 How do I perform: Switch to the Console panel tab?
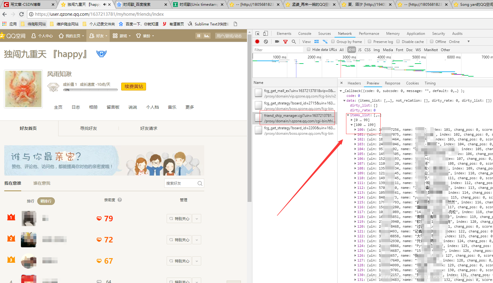click(305, 34)
